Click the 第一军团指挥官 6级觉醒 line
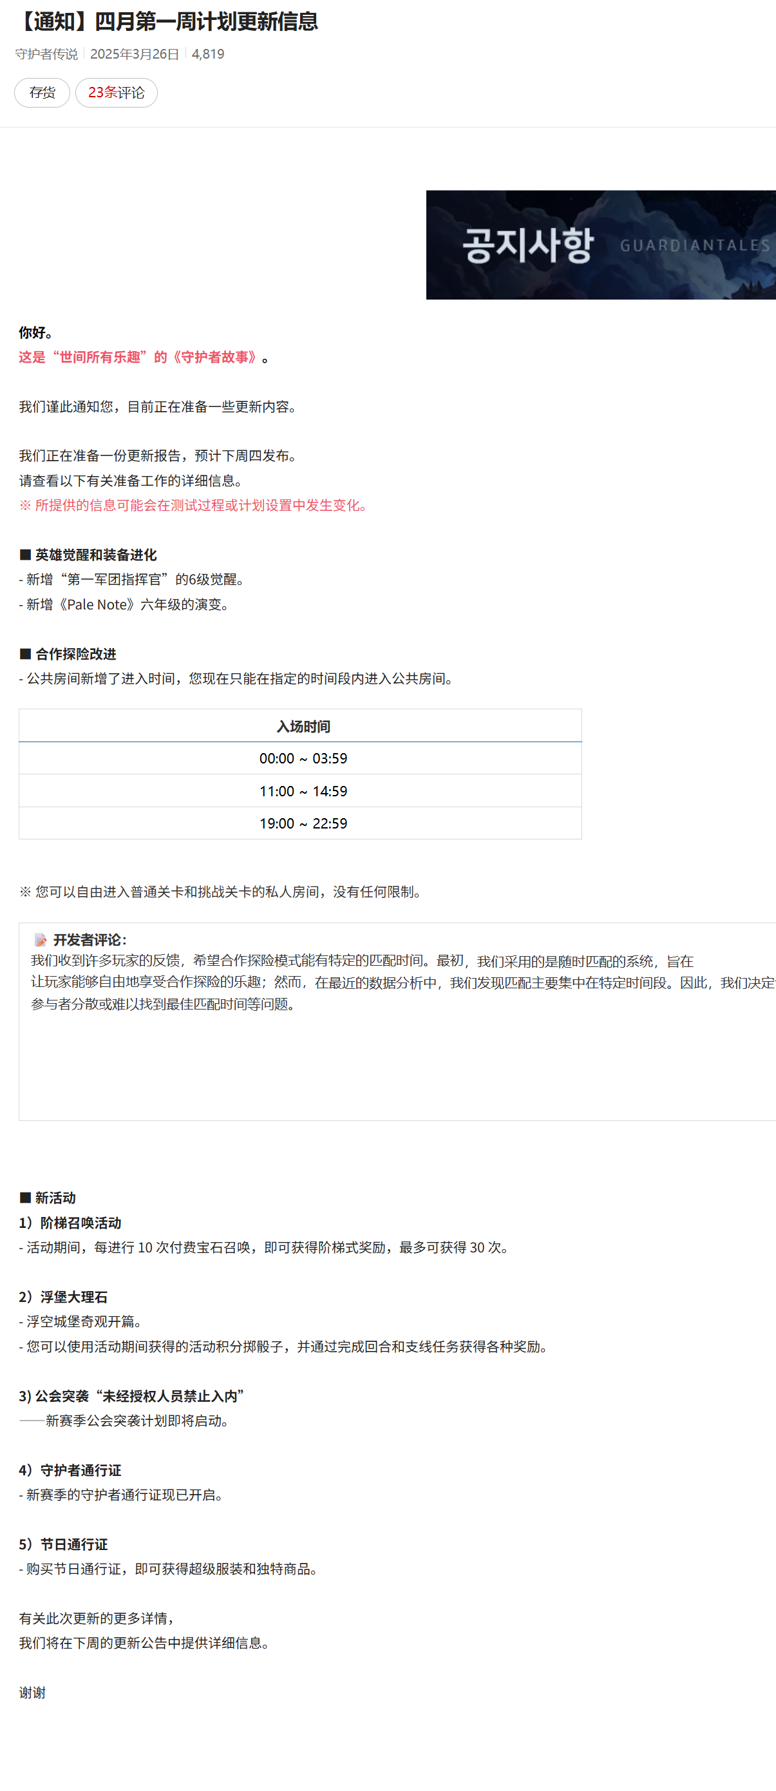This screenshot has width=776, height=1791. [132, 580]
